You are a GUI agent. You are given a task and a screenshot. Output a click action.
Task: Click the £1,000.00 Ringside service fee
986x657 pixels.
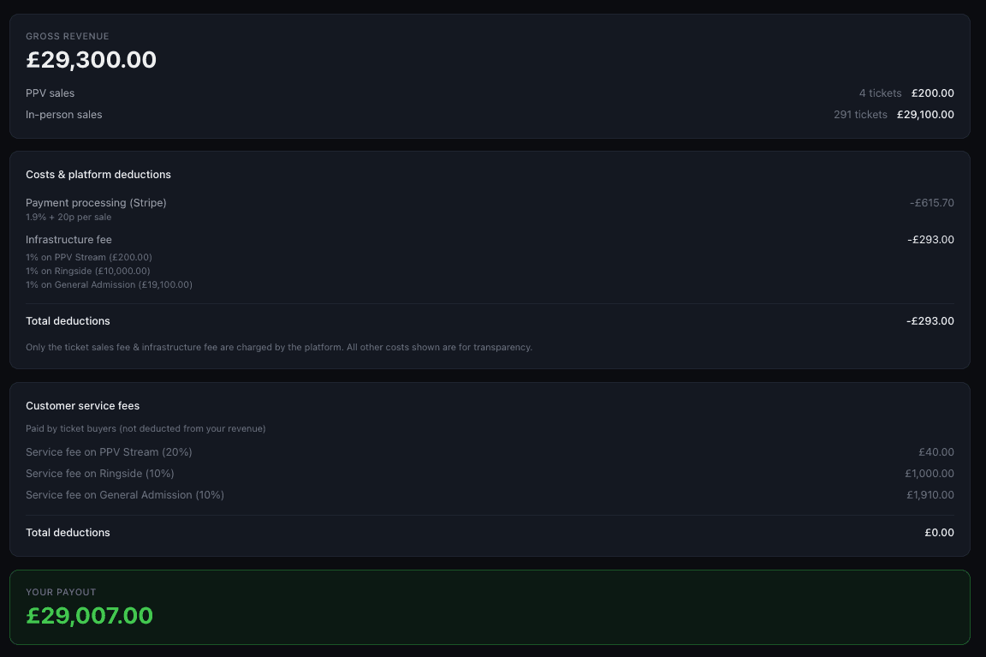(930, 473)
